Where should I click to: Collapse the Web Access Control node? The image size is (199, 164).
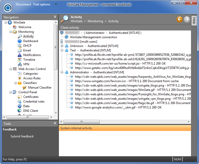pos(11,69)
